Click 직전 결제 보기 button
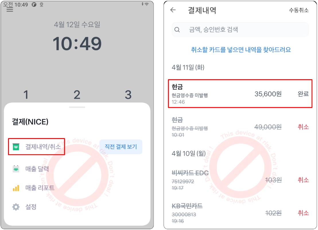The image size is (318, 230). 121,147
